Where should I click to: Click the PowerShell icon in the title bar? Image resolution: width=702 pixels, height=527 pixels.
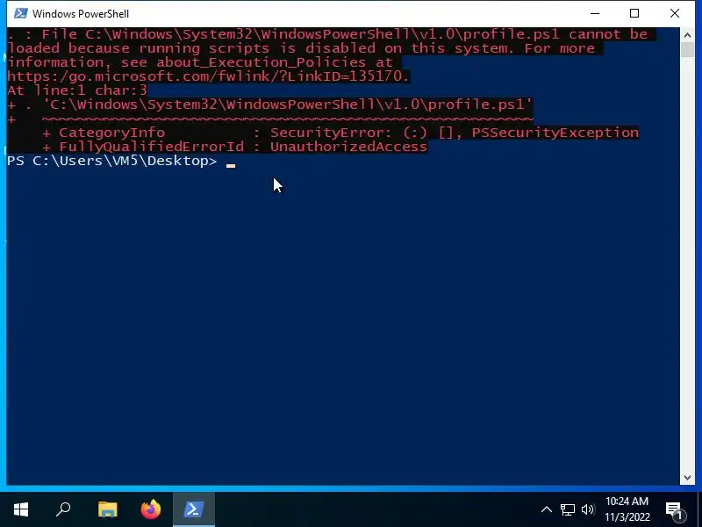coord(20,13)
